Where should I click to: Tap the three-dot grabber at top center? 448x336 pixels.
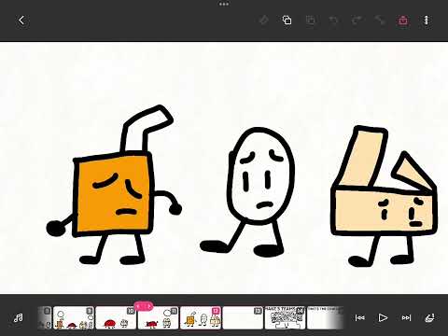coord(224,4)
